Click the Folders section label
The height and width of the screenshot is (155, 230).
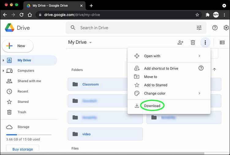(x=77, y=70)
